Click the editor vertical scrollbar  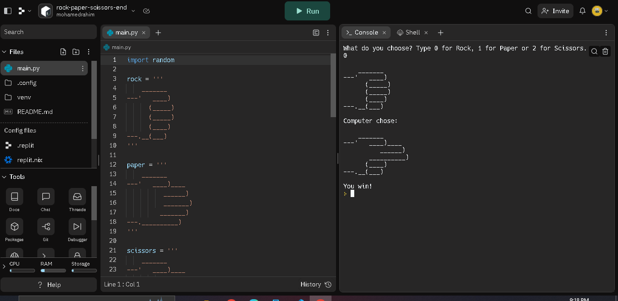coord(333,85)
